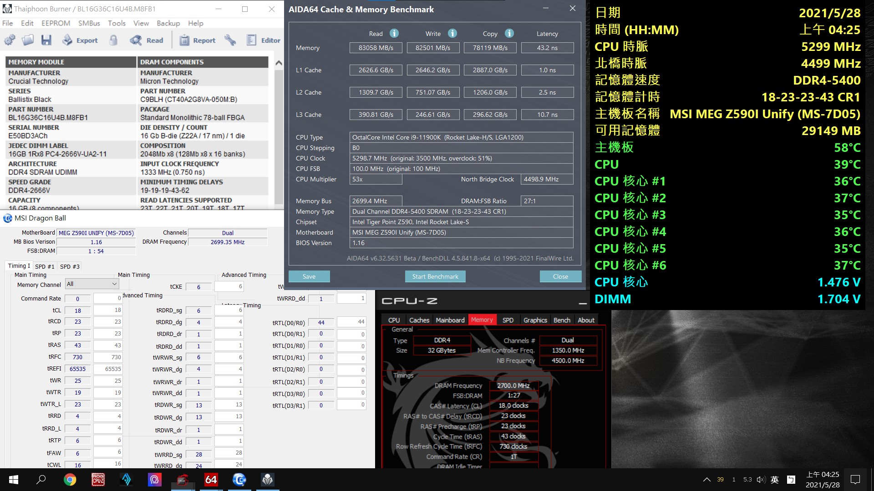The image size is (874, 491).
Task: Launch Google Chrome from the taskbar
Action: (70, 480)
